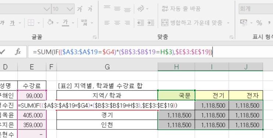The width and height of the screenshot is (273, 138).
Task: Select column G header
Action: (x=107, y=67)
